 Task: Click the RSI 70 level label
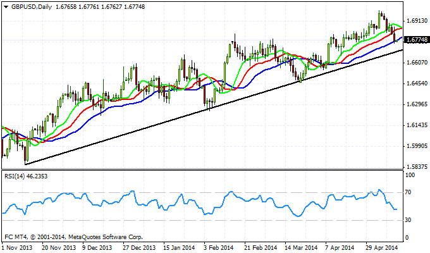tap(408, 192)
